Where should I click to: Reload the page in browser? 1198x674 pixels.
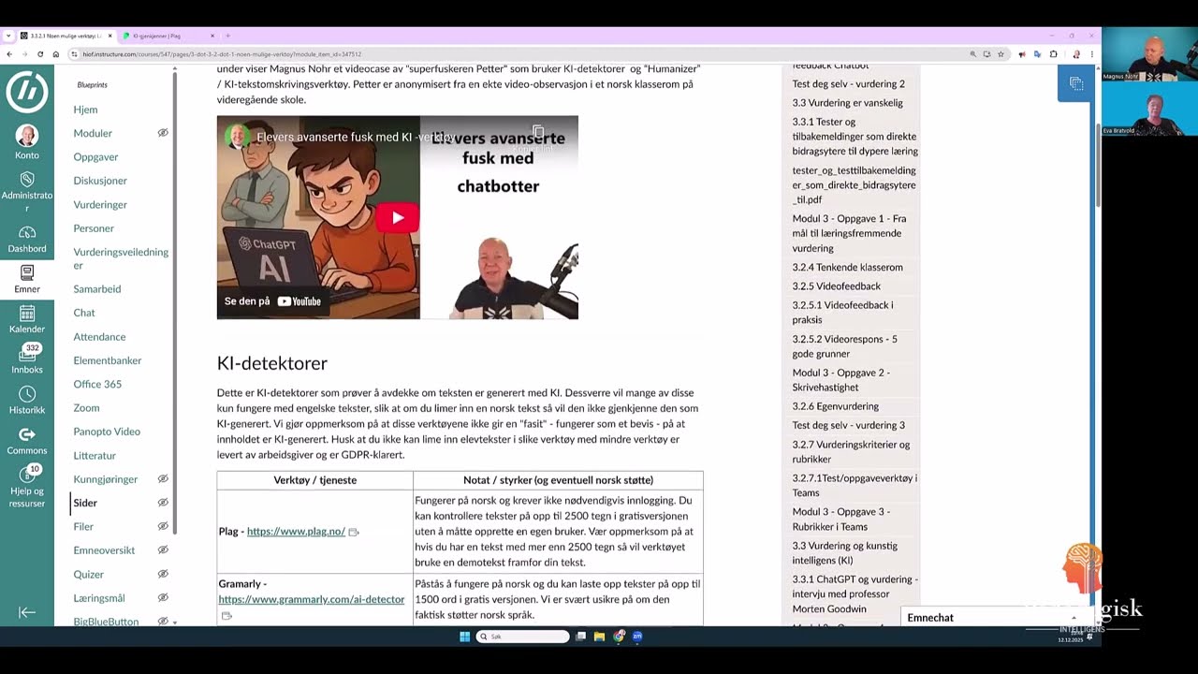coord(39,54)
